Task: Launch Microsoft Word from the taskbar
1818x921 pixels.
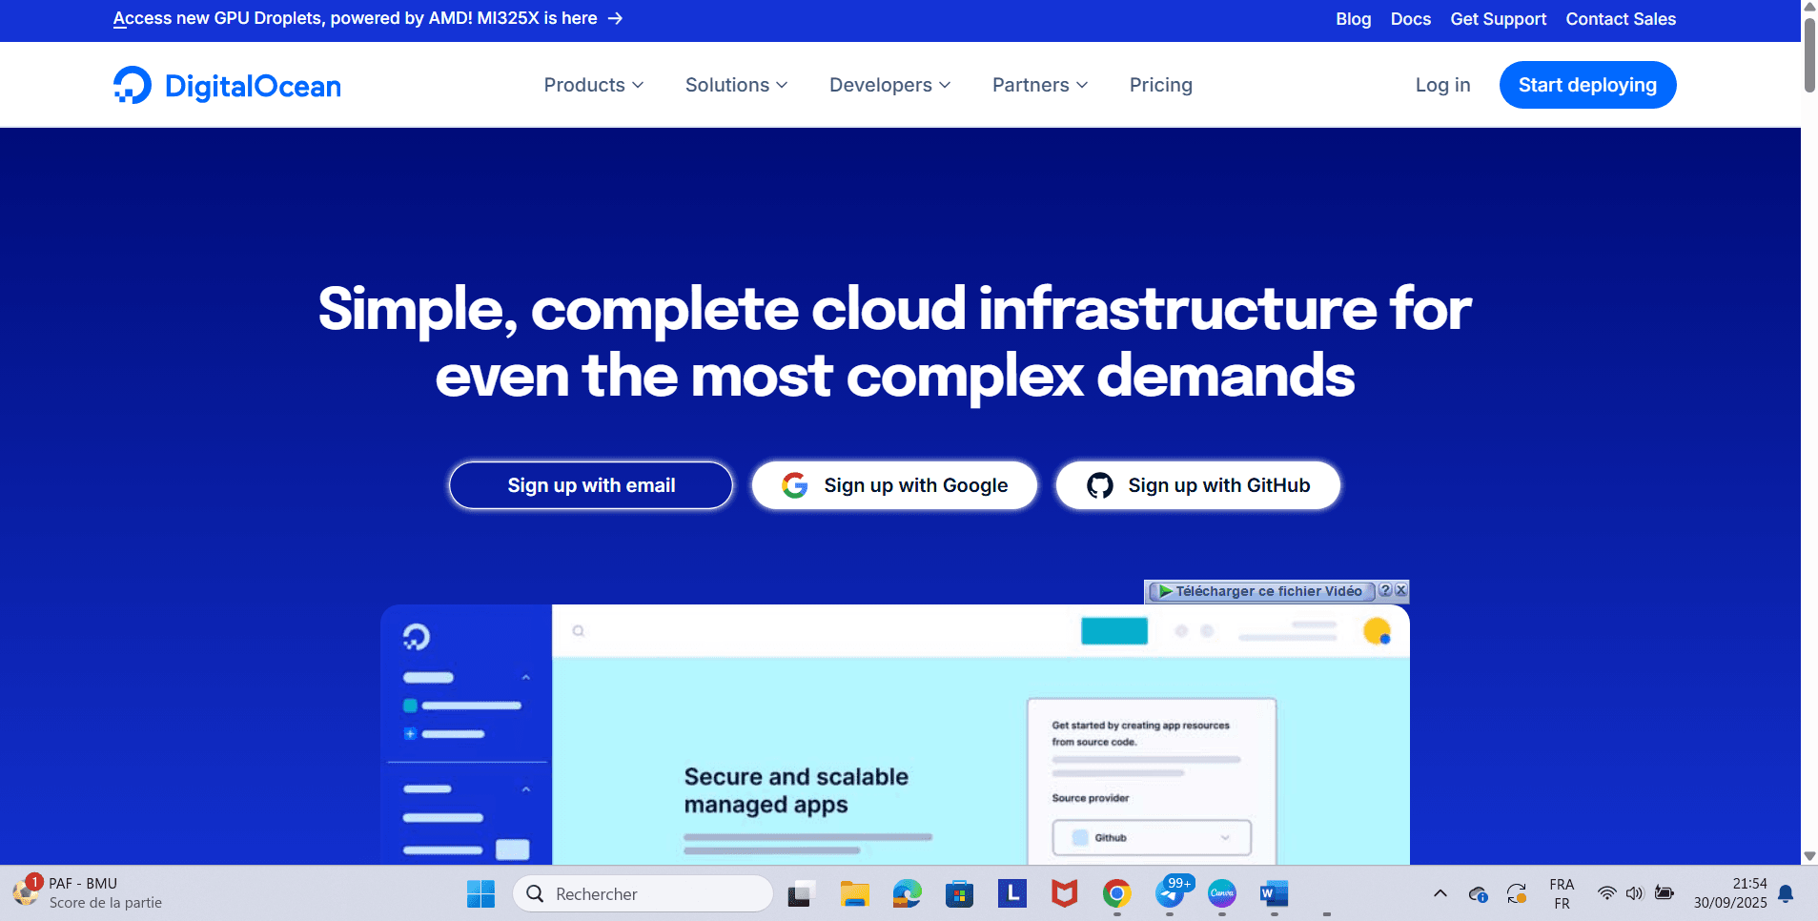Action: point(1273,893)
